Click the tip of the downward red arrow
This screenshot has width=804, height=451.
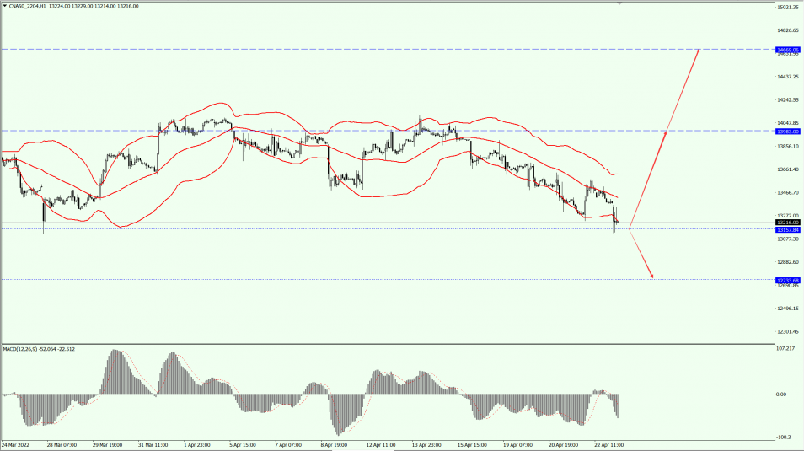652,277
